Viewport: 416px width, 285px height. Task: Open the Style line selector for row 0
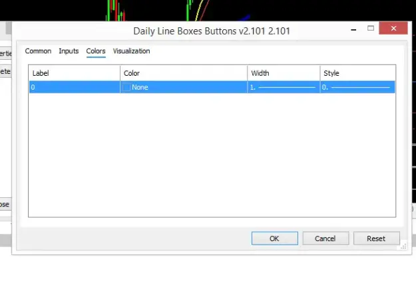357,87
